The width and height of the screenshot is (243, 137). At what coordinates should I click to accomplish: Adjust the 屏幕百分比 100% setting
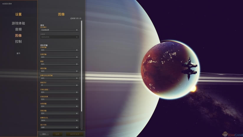(x=59, y=120)
